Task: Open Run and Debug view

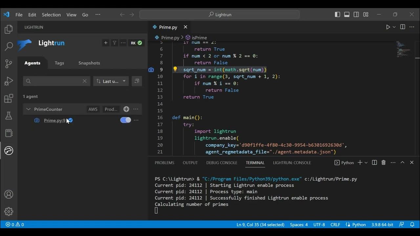Action: (x=9, y=81)
